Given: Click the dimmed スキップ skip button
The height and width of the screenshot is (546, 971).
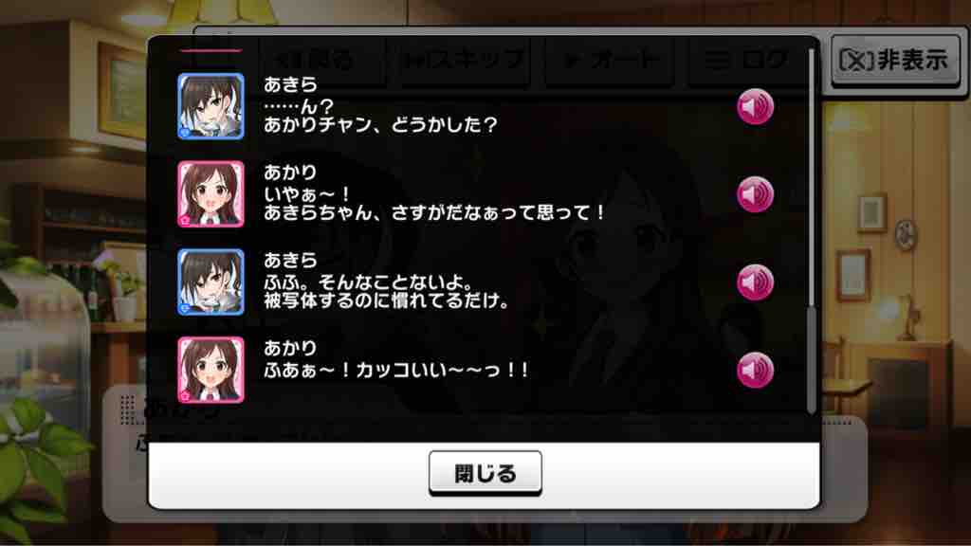Looking at the screenshot, I should click(x=463, y=60).
